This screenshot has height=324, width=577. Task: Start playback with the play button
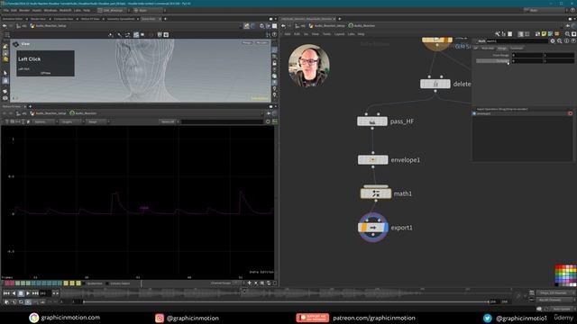(28, 293)
